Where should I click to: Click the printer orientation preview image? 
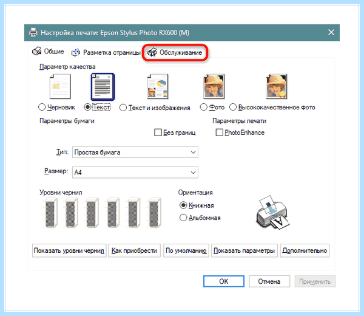coord(273,212)
